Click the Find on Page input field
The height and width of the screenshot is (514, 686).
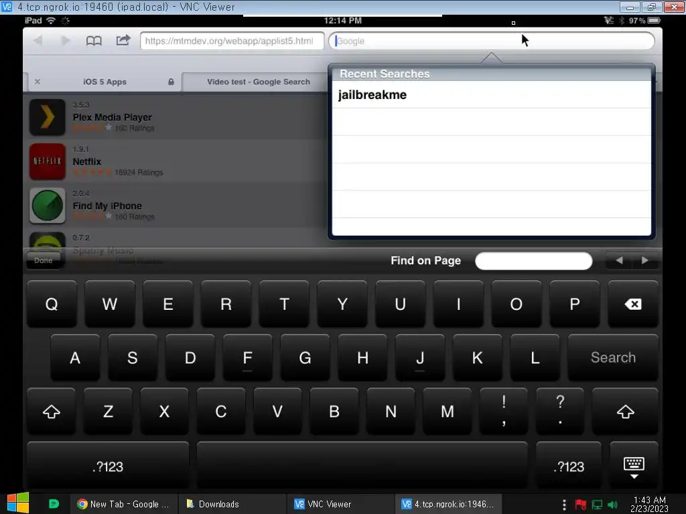(534, 261)
